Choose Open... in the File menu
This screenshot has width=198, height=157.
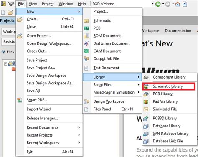(49, 19)
